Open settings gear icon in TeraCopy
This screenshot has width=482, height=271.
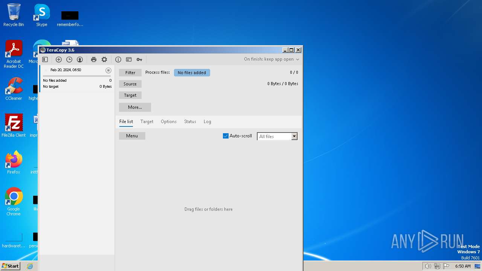pos(104,59)
